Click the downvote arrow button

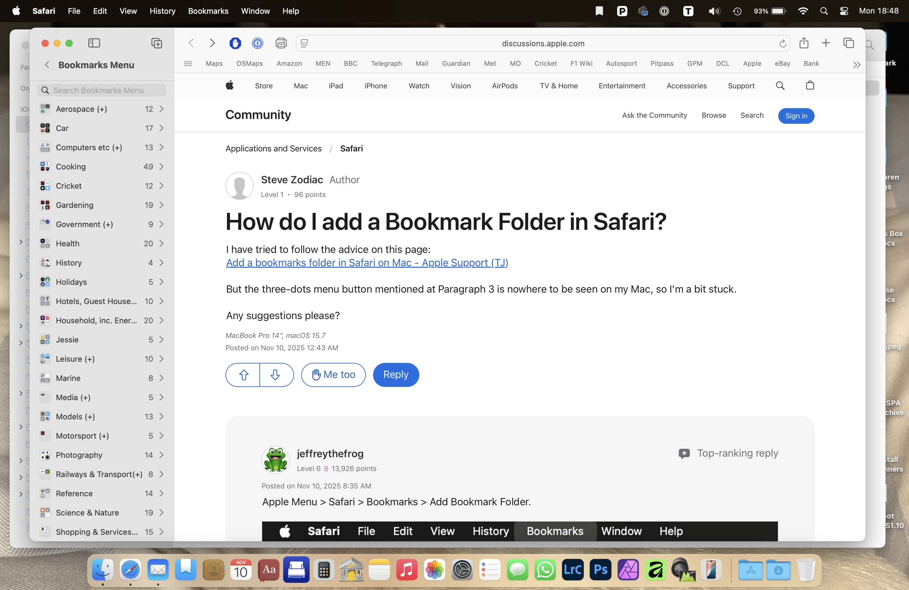point(275,375)
